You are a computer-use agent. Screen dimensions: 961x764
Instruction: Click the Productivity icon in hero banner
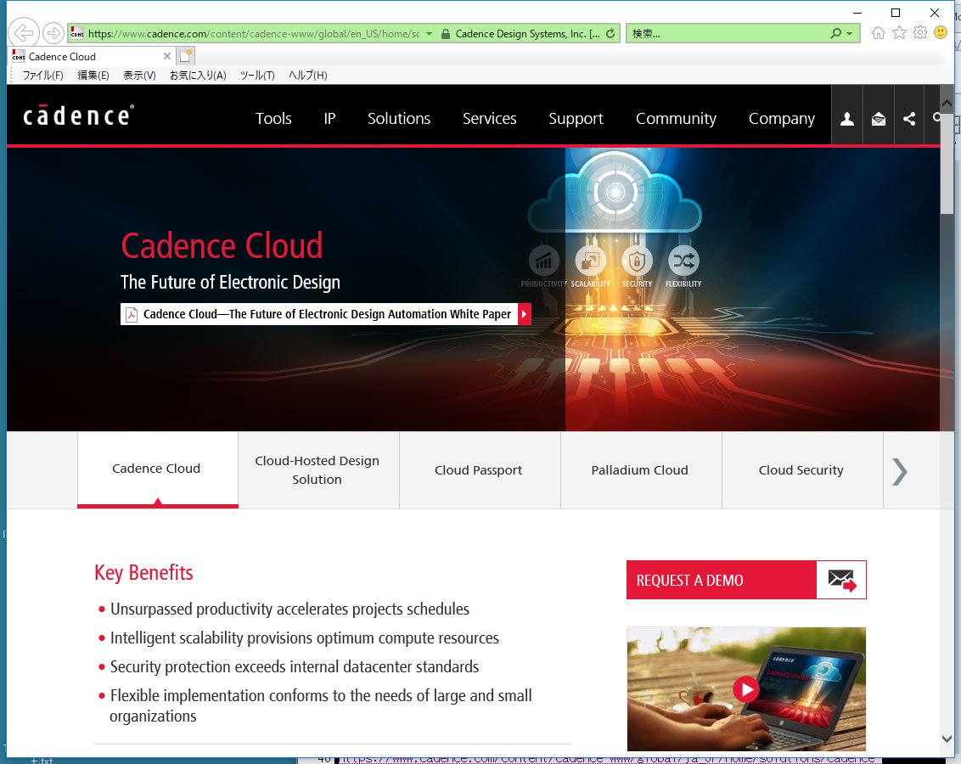click(543, 261)
